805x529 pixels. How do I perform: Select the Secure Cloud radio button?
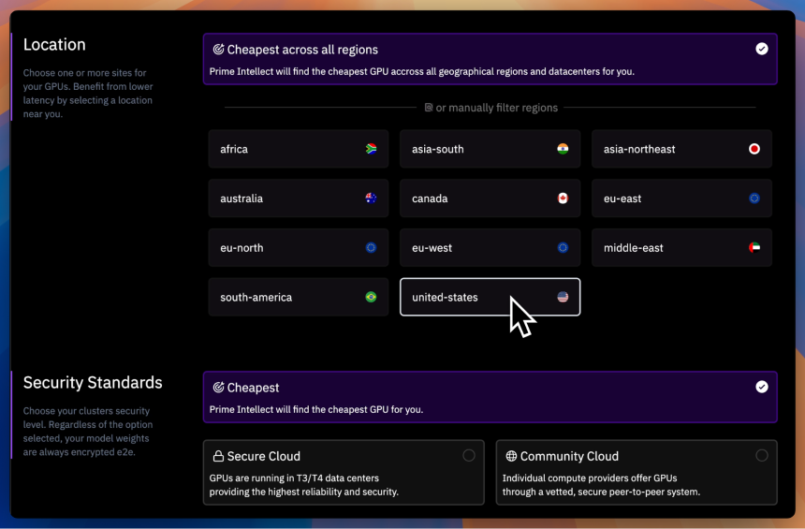[469, 456]
